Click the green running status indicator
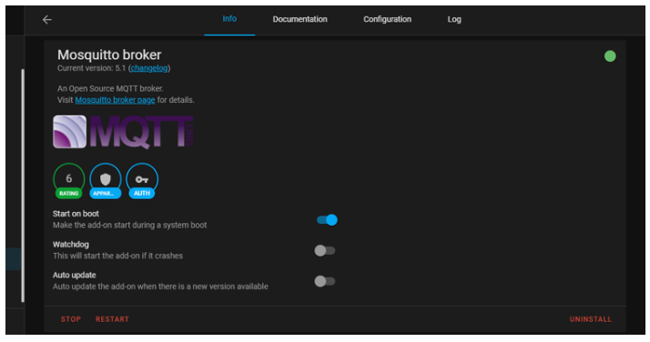This screenshot has width=650, height=342. (x=610, y=55)
